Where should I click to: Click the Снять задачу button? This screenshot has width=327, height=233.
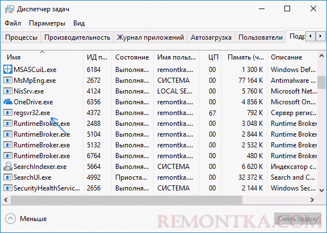point(297,219)
